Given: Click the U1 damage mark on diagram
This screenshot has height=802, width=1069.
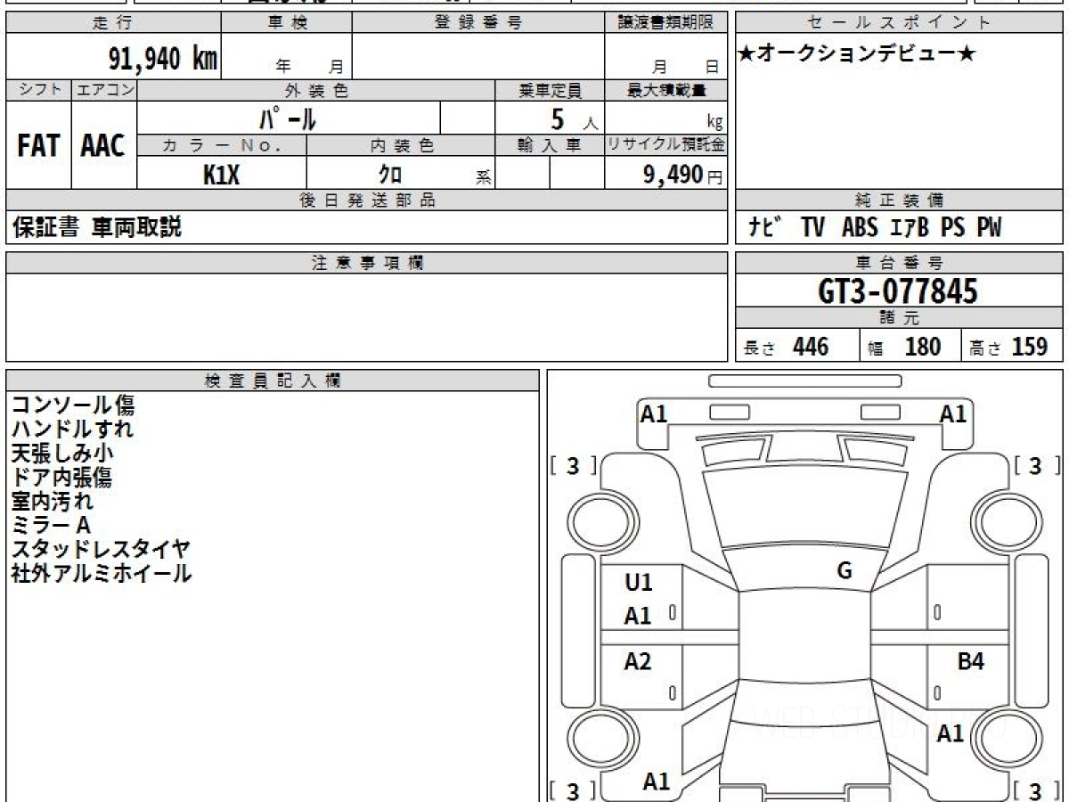Looking at the screenshot, I should click(x=639, y=583).
